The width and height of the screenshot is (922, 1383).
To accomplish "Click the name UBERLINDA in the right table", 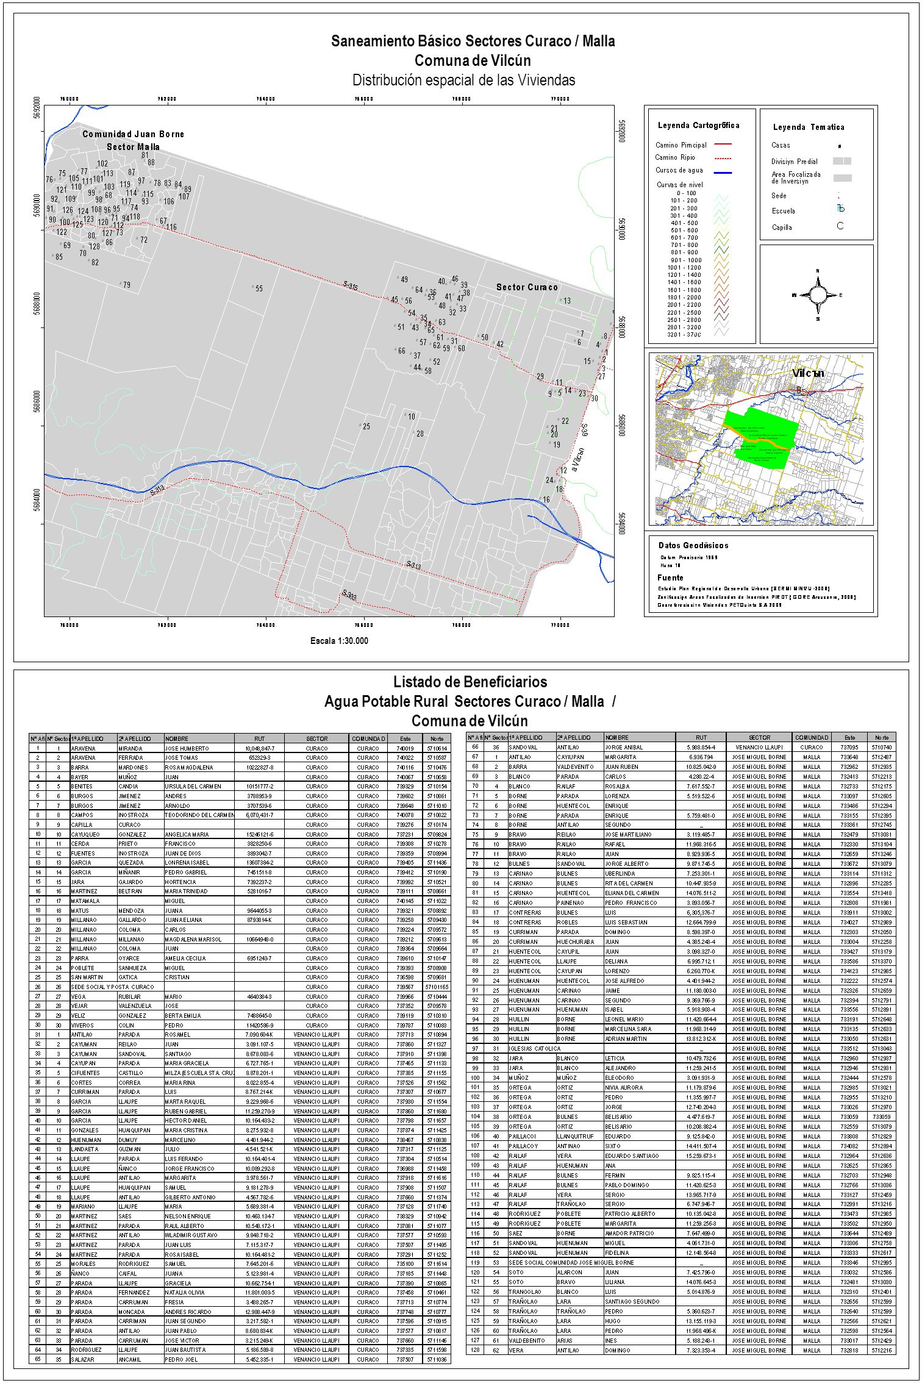I will (619, 873).
